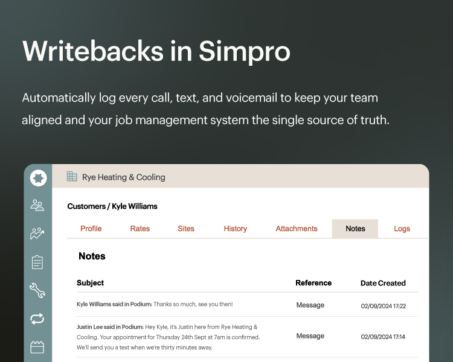Switch to the Logs tab
Image resolution: width=453 pixels, height=362 pixels.
tap(402, 229)
